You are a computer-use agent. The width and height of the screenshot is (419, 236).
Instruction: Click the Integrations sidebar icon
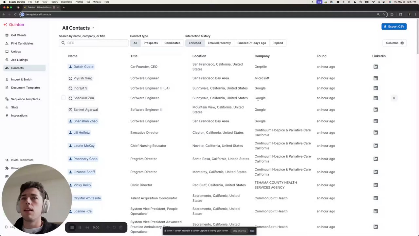(7, 115)
